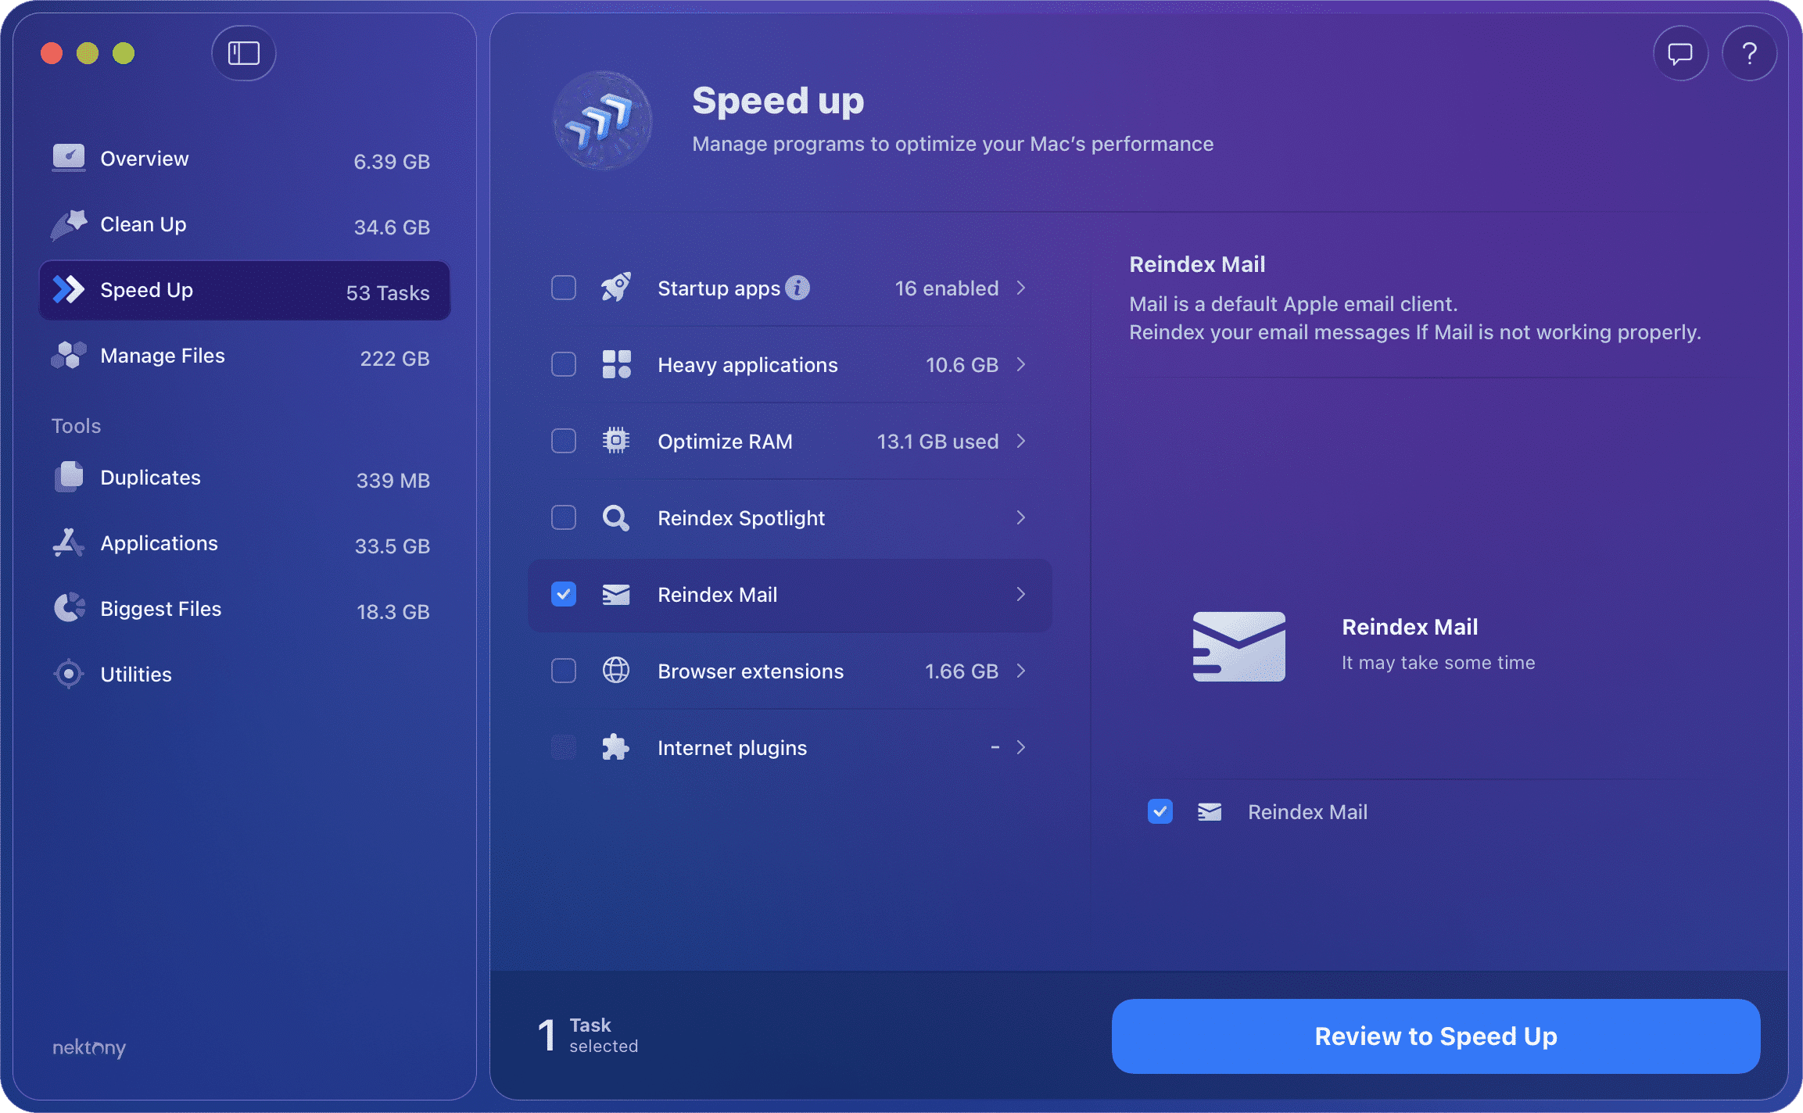Select the Applications tool in sidebar
Screen dimensions: 1803x1113
pyautogui.click(x=159, y=543)
